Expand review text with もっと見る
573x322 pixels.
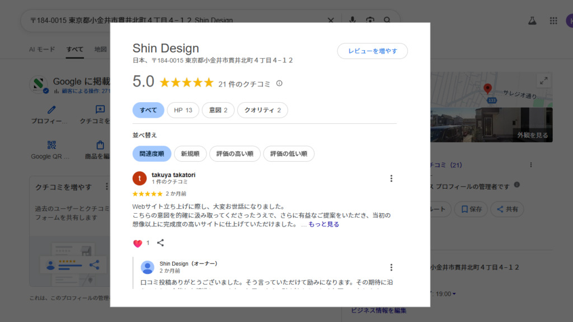(323, 224)
